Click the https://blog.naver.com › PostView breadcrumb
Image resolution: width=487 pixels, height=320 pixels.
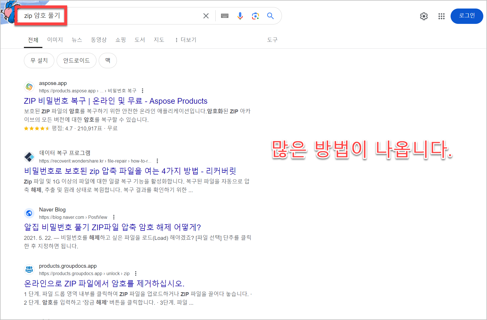tap(73, 217)
